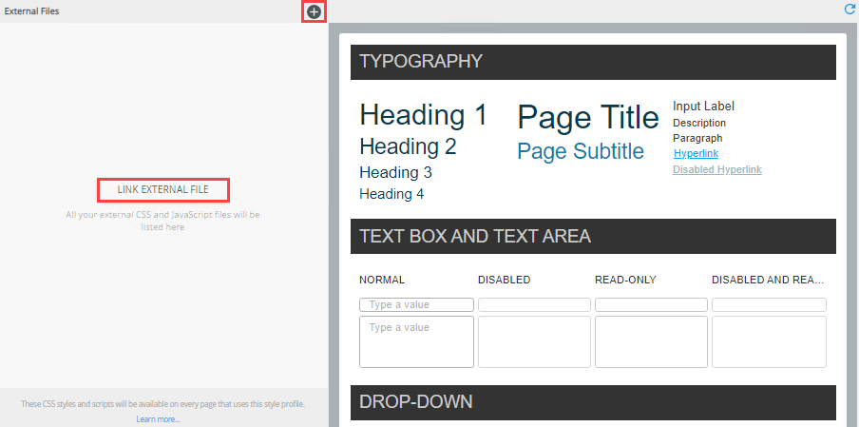Click the Input Label sample text

tap(703, 107)
